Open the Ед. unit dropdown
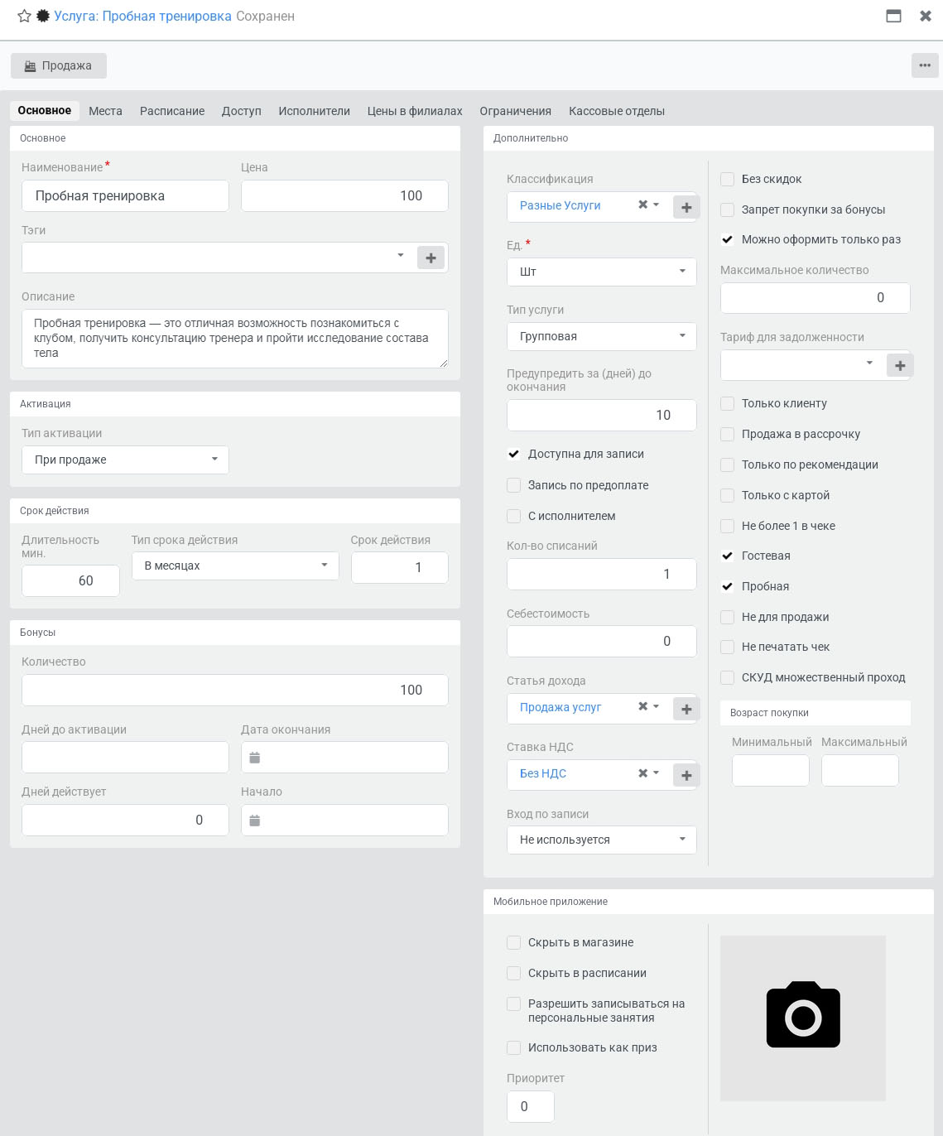This screenshot has height=1136, width=943. point(602,272)
